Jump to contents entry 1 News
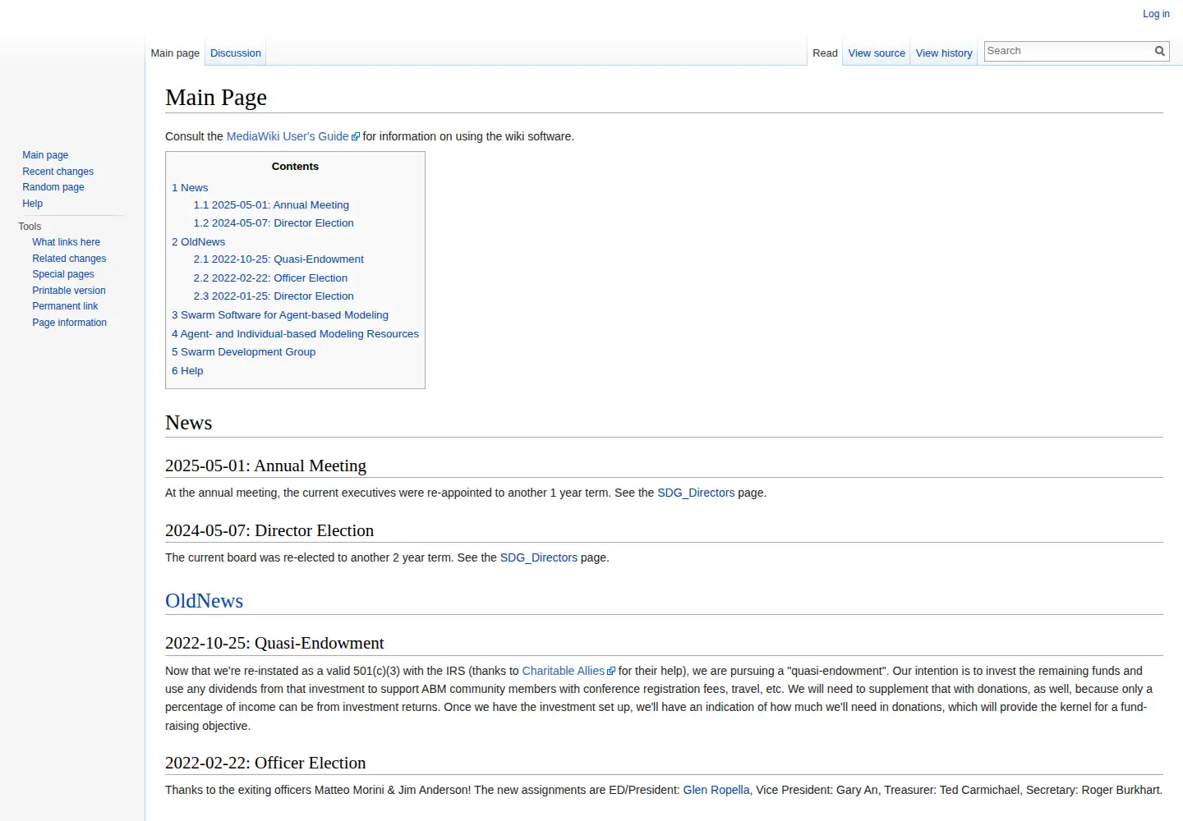Viewport: 1183px width, 821px height. (190, 188)
